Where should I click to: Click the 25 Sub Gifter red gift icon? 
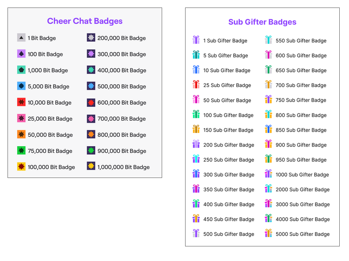click(196, 84)
